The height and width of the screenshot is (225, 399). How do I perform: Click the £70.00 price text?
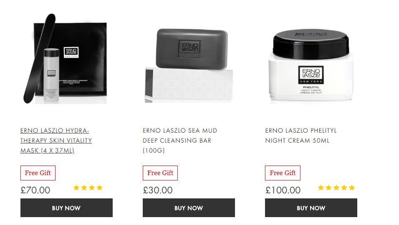click(x=35, y=190)
